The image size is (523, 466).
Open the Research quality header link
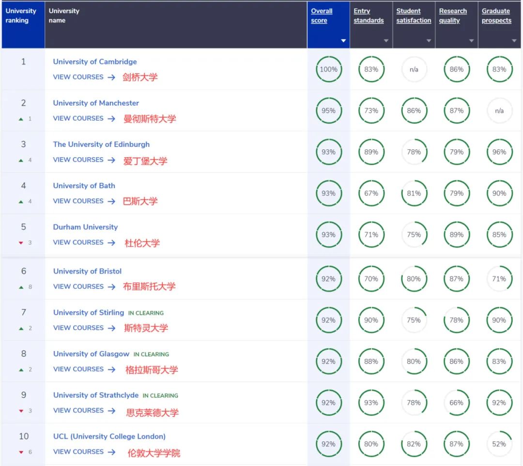click(x=453, y=16)
